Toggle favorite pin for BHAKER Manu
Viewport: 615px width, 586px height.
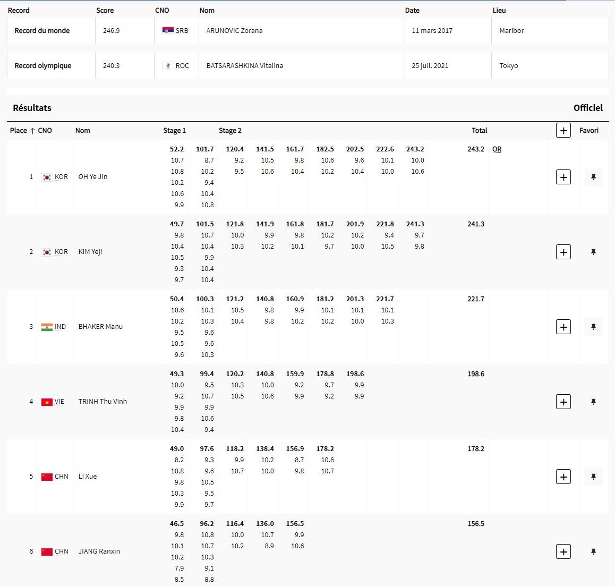593,327
